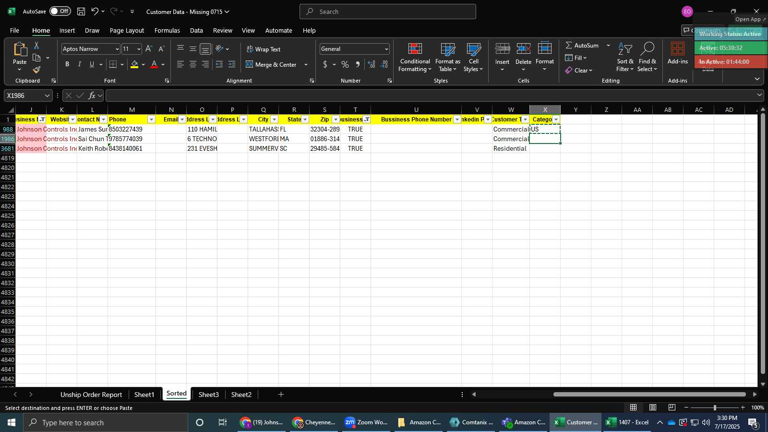The image size is (768, 432).
Task: Click Increase Indent icon
Action: coord(232,64)
